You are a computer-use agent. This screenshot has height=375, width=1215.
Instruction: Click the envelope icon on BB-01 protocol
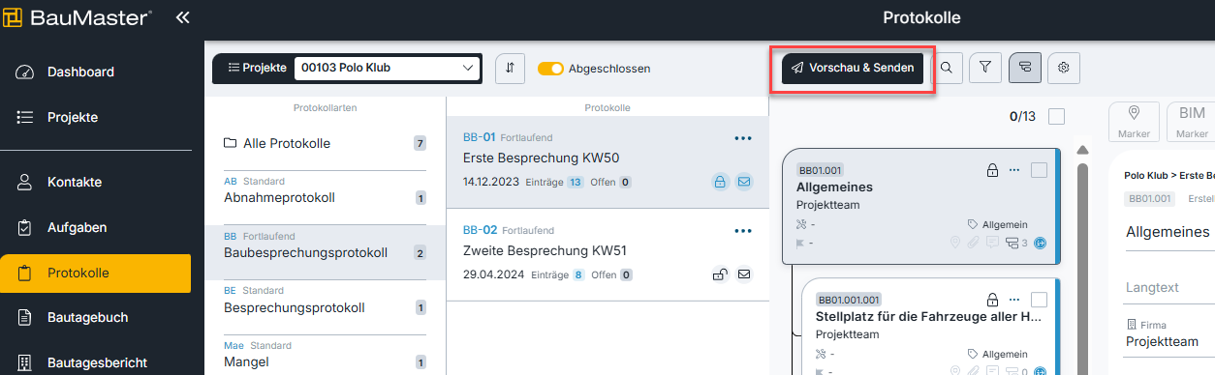point(744,181)
